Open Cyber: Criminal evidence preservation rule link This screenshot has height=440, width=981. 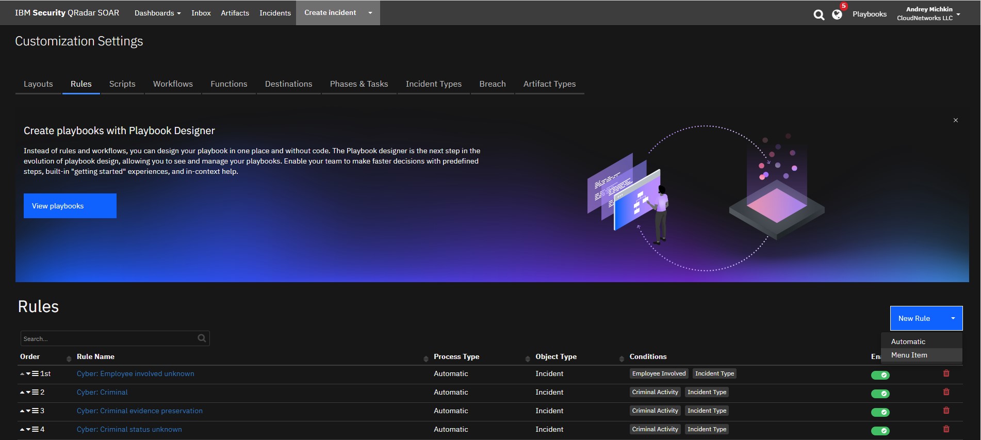pos(139,411)
